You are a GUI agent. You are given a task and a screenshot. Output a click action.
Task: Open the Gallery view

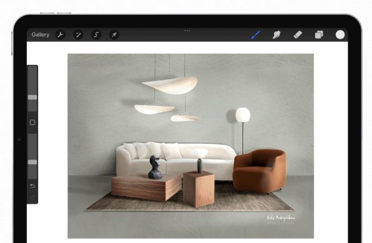coord(41,35)
